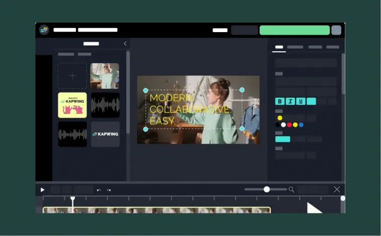Toggle Bold text formatting
Image resolution: width=381 pixels, height=236 pixels.
(280, 101)
